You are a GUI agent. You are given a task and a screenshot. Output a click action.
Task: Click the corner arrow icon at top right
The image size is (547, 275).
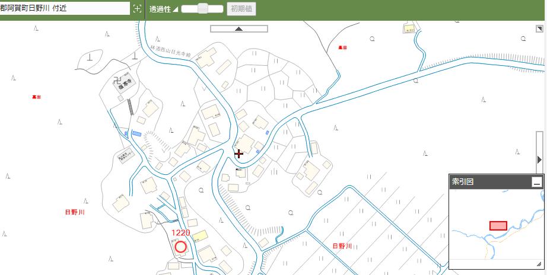tap(539, 28)
